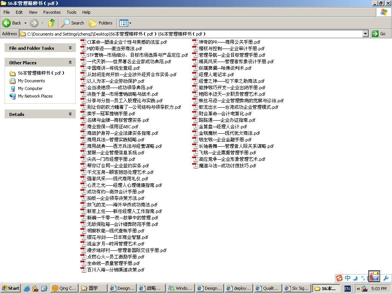The height and width of the screenshot is (294, 392).
Task: Switch to deploy... taskbar window
Action: [x=239, y=288]
